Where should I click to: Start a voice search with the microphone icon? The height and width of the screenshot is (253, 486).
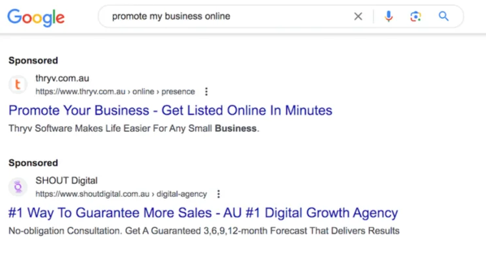tap(389, 16)
